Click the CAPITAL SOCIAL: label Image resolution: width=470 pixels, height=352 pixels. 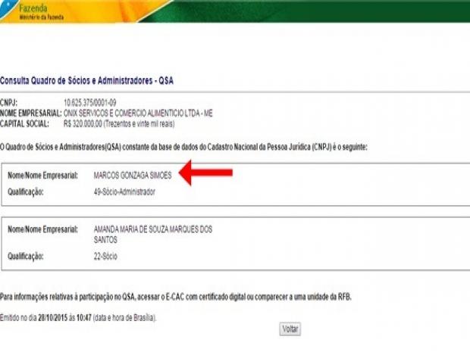point(25,123)
